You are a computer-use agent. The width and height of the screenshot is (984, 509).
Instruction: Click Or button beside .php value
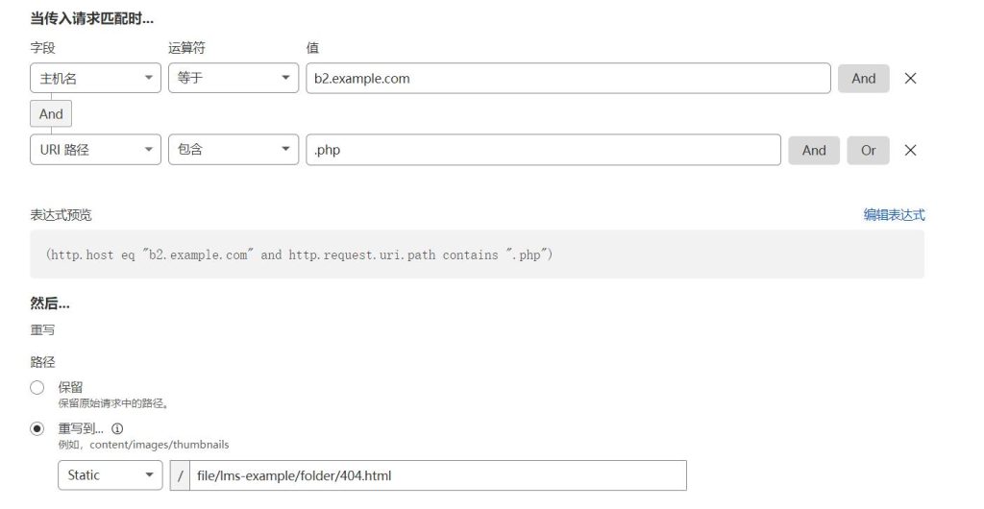(868, 151)
